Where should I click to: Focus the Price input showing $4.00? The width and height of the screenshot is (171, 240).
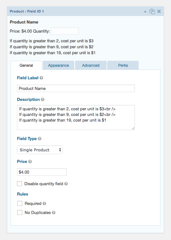(42, 172)
